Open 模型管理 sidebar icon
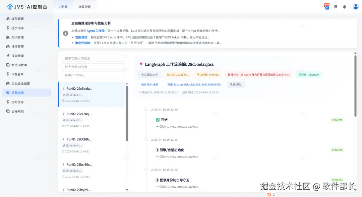Screen dimensions: 362x197 (8, 19)
